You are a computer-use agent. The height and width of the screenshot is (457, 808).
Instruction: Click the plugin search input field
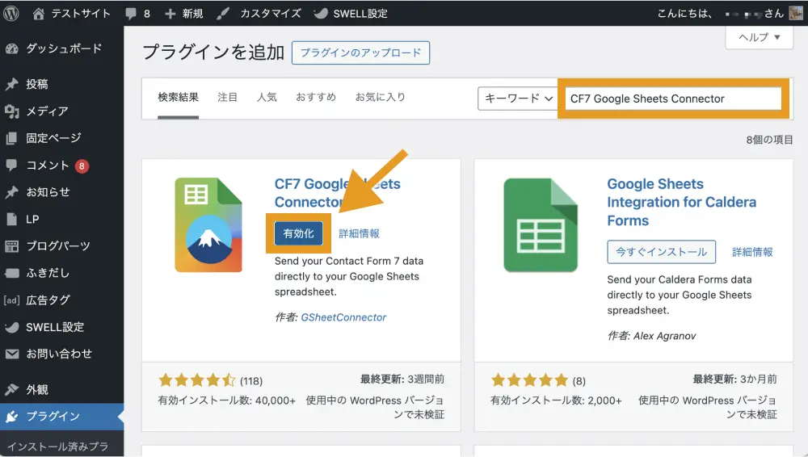(671, 99)
